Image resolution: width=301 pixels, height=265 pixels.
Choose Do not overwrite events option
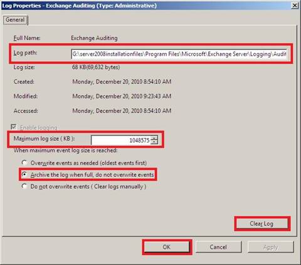coord(24,186)
